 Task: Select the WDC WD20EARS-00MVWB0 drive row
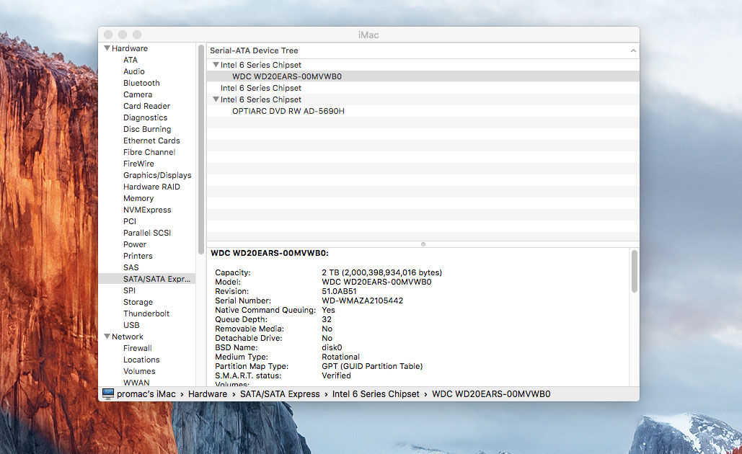coord(286,76)
